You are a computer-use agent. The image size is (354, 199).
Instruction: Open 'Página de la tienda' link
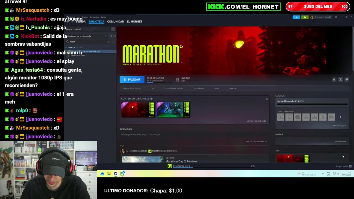tap(132, 88)
